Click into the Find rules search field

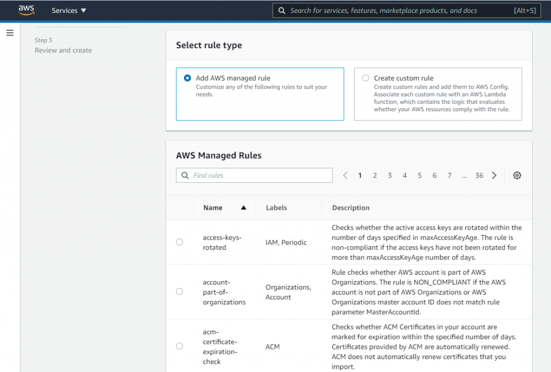coord(253,175)
